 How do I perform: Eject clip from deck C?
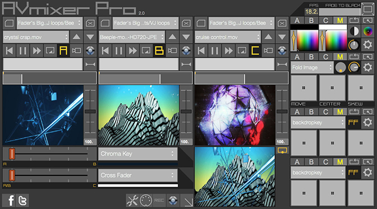point(282,23)
